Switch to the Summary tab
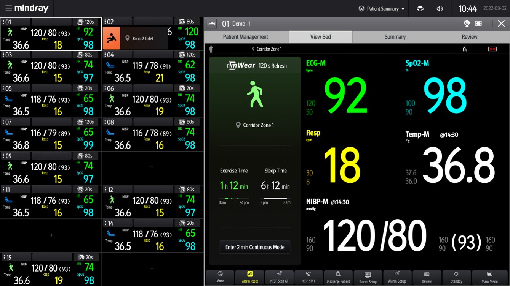Viewport: 510px width, 286px height. pyautogui.click(x=395, y=37)
